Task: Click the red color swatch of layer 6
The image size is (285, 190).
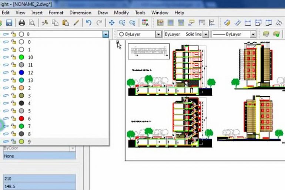Action: 21,118
